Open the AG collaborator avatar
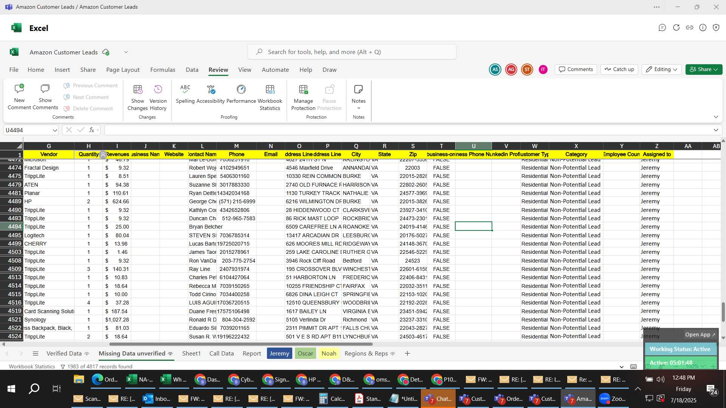The width and height of the screenshot is (726, 408). point(511,70)
